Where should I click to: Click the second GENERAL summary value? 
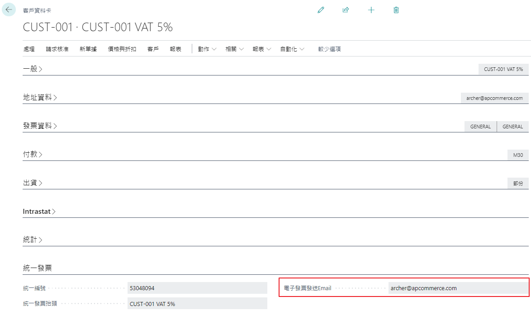[x=513, y=127]
